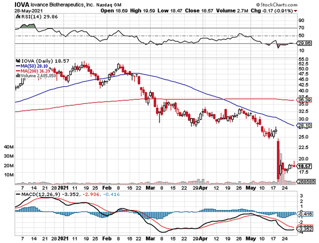Screen dimensions: 319x243
Task: Open the StockCharts.com link at top right
Action: (x=277, y=4)
